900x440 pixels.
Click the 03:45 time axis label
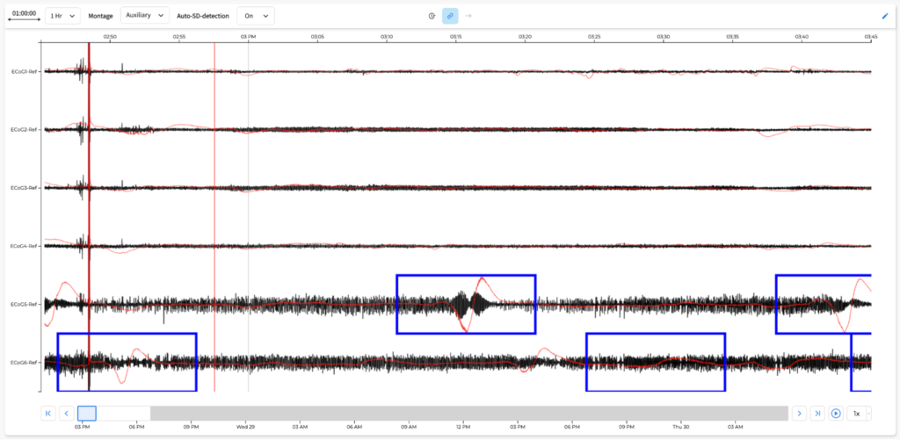click(x=871, y=36)
